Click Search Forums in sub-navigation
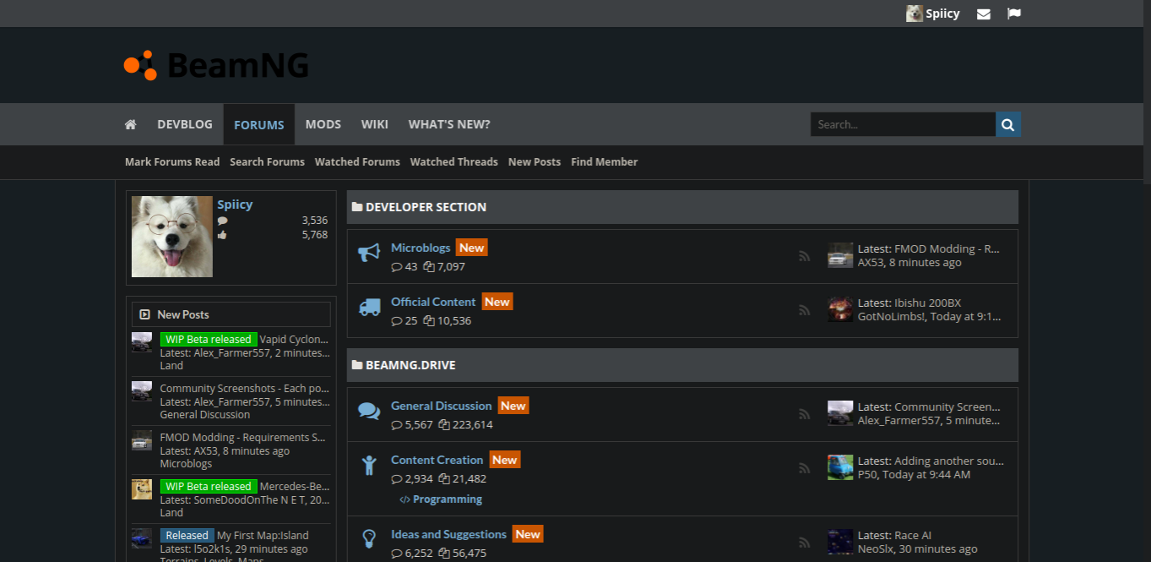The width and height of the screenshot is (1151, 562). click(x=267, y=162)
